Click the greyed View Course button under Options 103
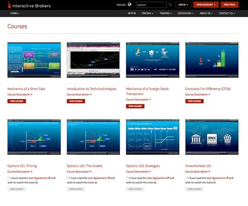Viewport: 248px width, 206px height. tap(135, 189)
